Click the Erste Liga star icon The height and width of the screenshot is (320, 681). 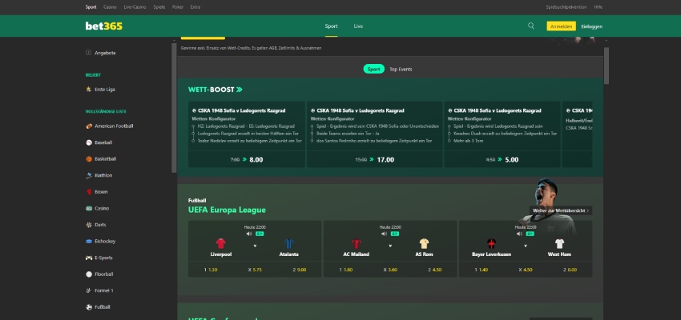click(89, 89)
